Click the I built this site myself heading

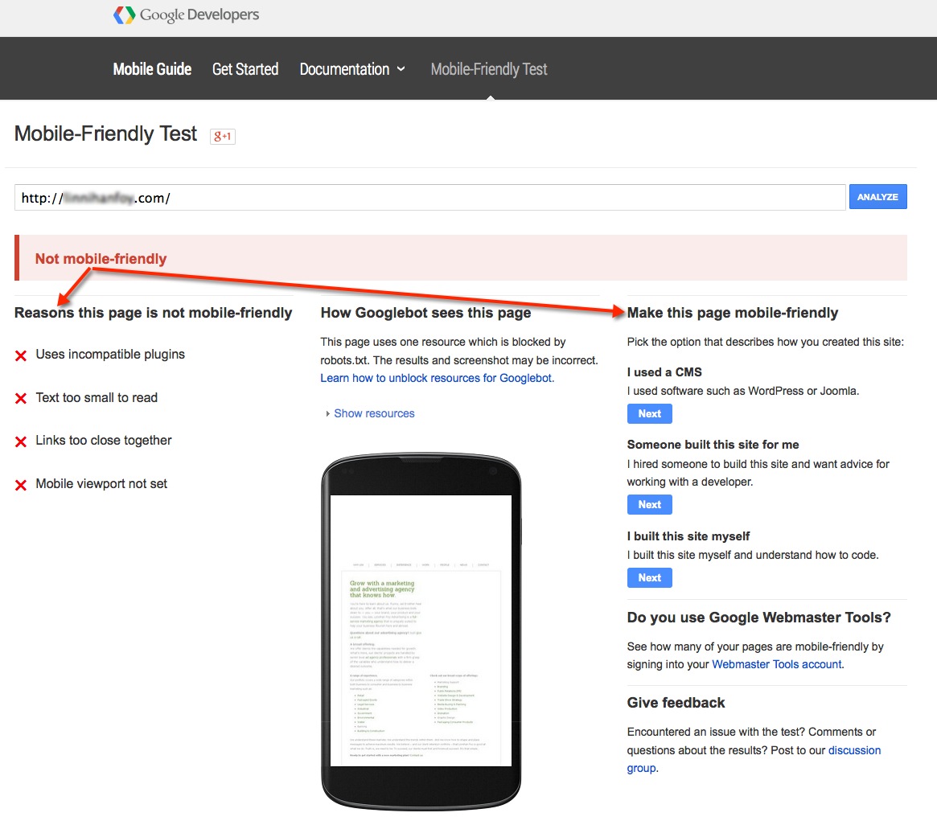688,536
